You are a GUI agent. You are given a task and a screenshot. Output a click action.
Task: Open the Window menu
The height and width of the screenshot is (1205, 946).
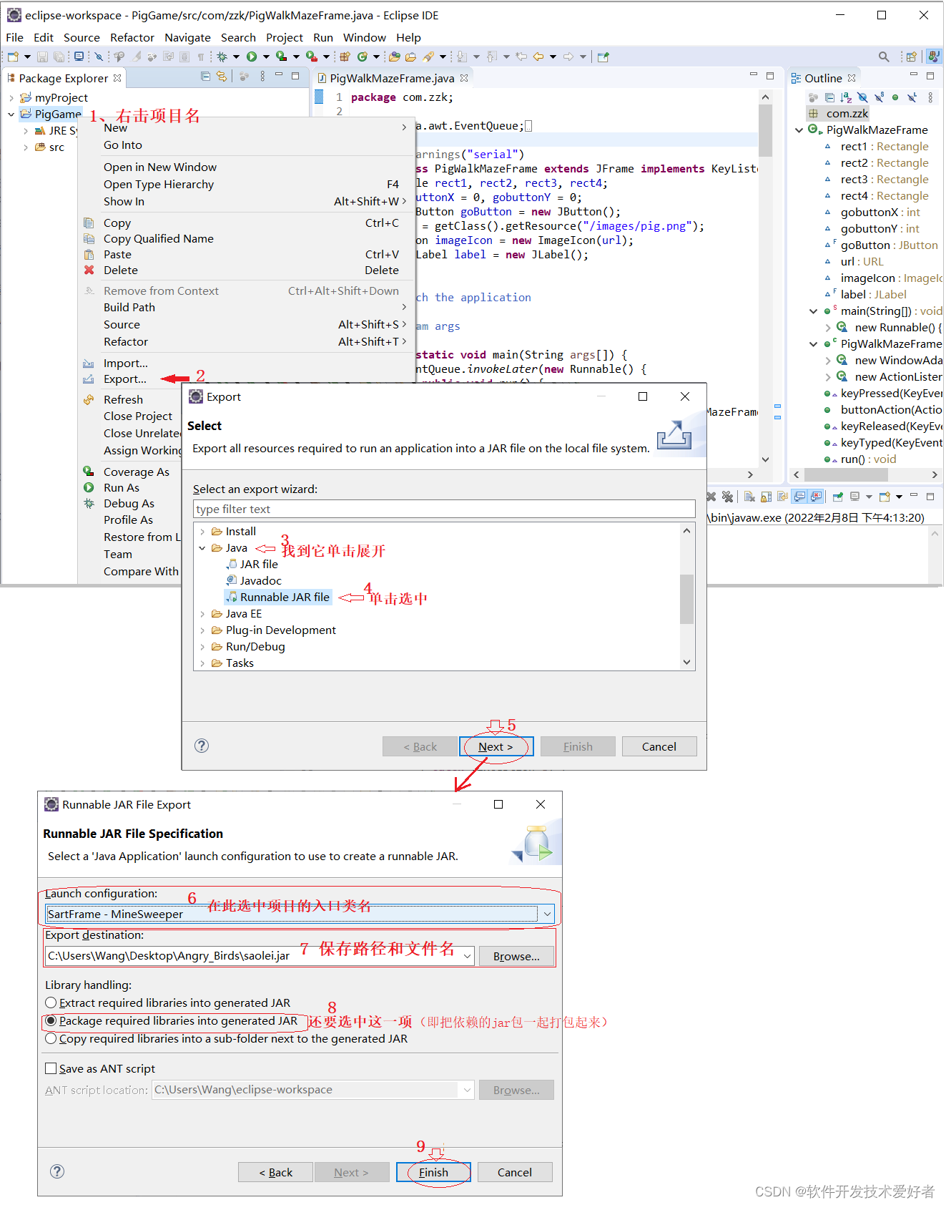364,37
